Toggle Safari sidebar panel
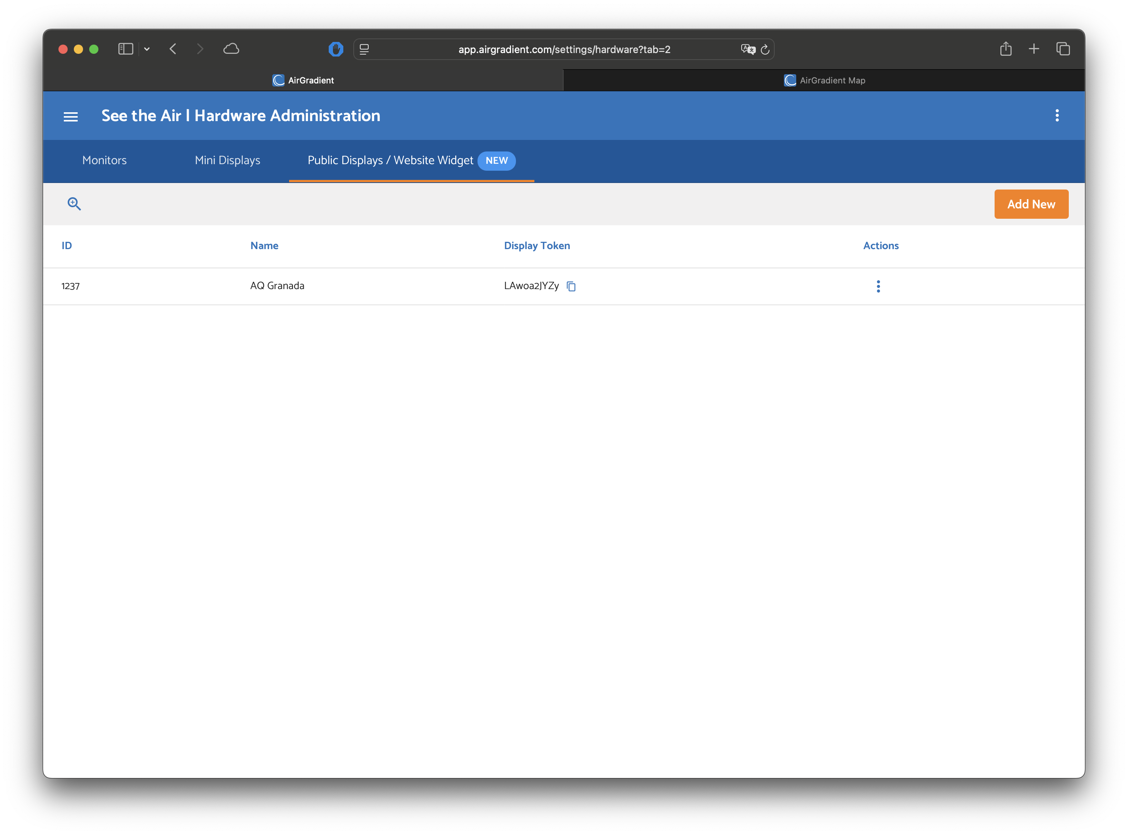Screen dimensions: 1128x835 pos(125,49)
